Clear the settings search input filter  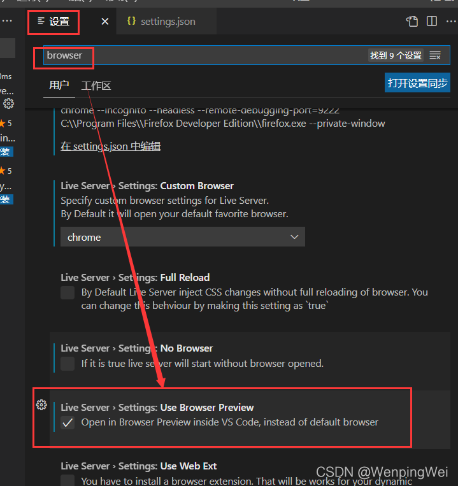click(x=435, y=55)
